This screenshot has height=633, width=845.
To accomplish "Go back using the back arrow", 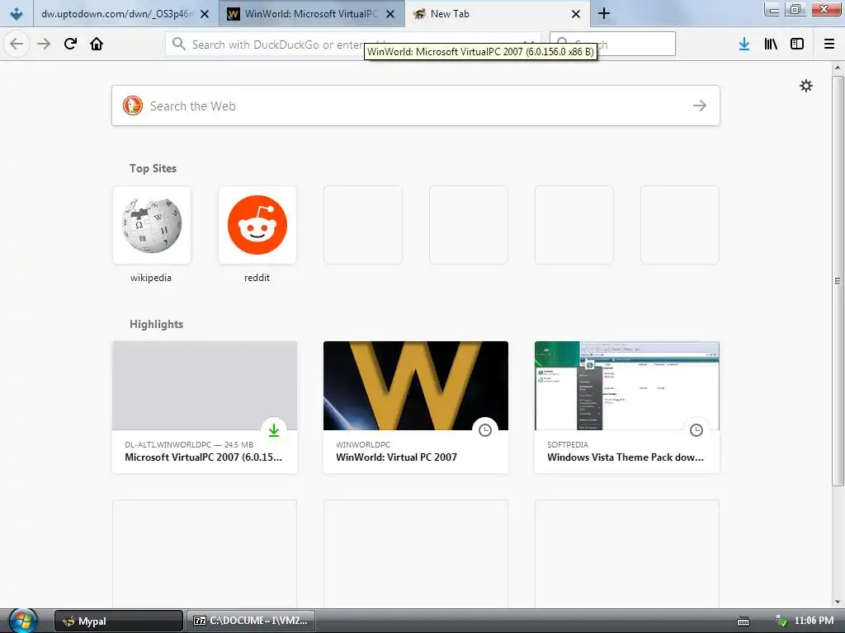I will (17, 44).
